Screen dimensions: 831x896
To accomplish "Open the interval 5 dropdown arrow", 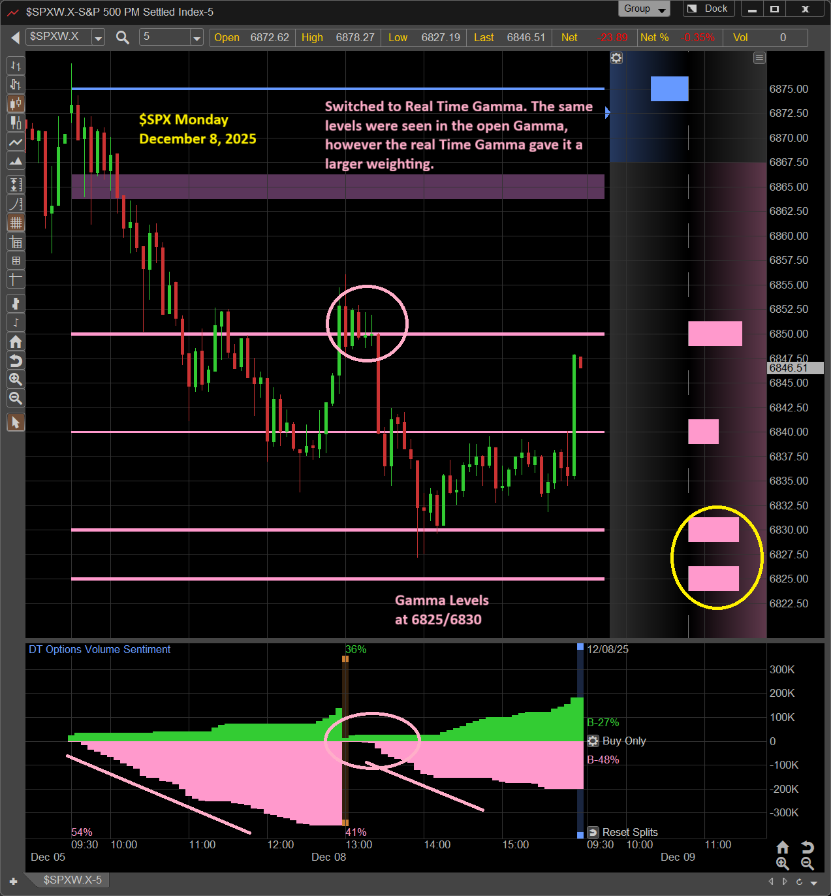I will (196, 38).
